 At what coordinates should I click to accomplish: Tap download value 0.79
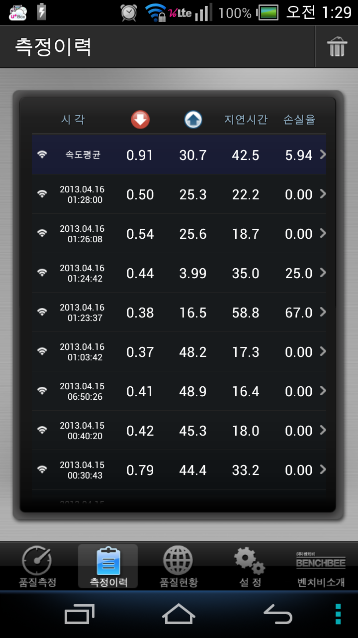click(140, 470)
